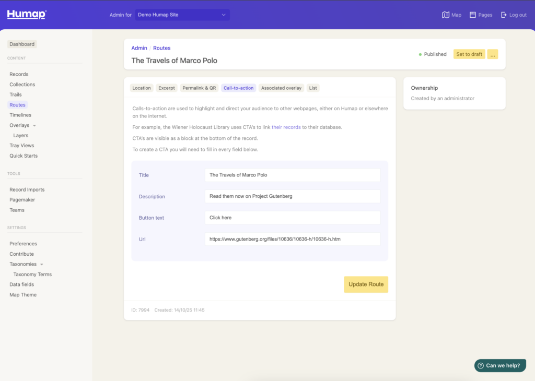This screenshot has height=381, width=535.
Task: Click the Admin breadcrumb link
Action: [139, 47]
